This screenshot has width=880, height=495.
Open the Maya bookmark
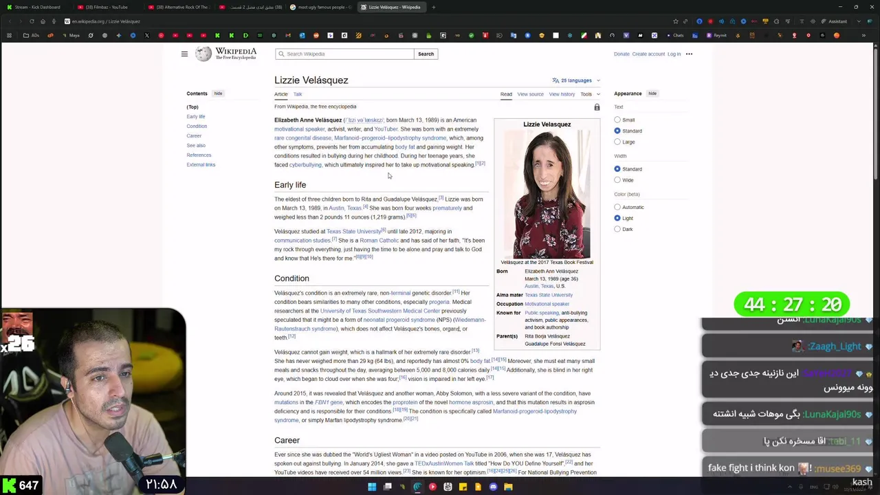(x=71, y=35)
